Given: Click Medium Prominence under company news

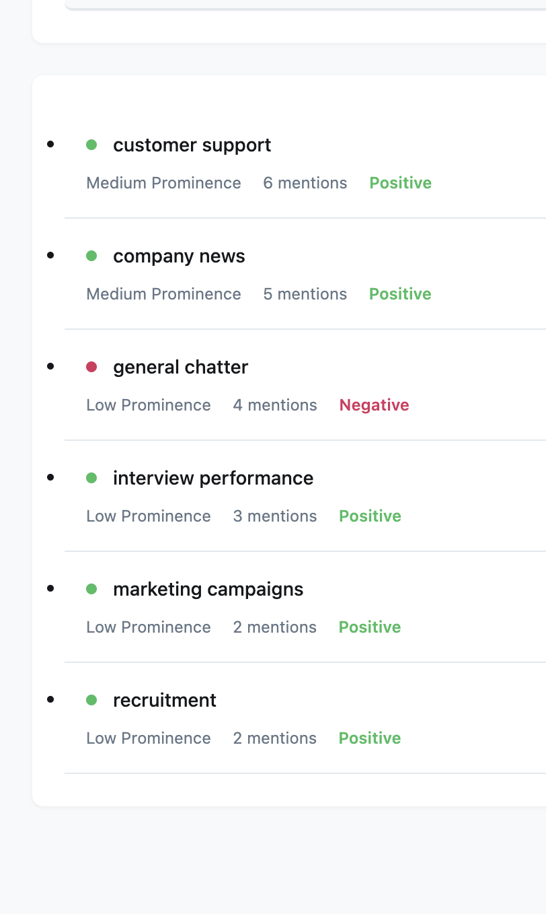Looking at the screenshot, I should click(163, 294).
